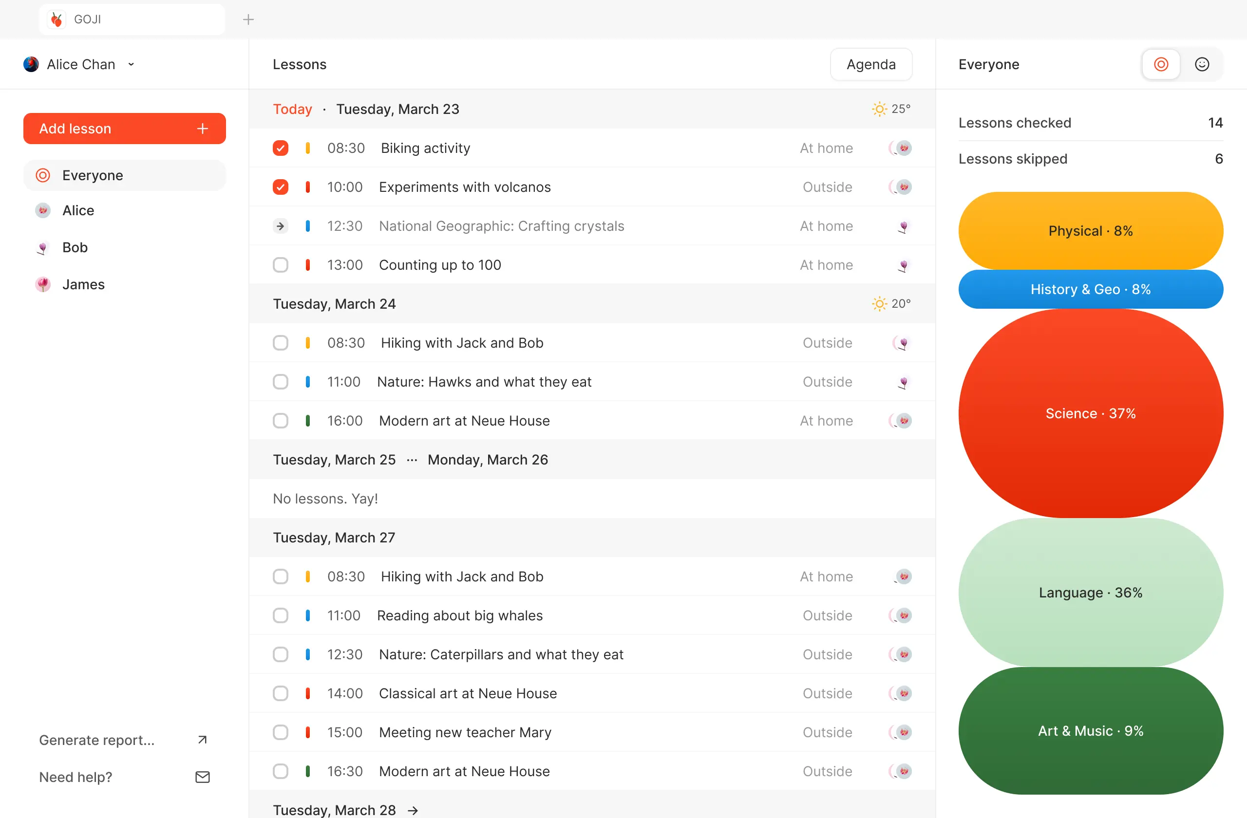Viewport: 1247px width, 818px height.
Task: Click the external-link arrow next to Generate report
Action: (x=202, y=740)
